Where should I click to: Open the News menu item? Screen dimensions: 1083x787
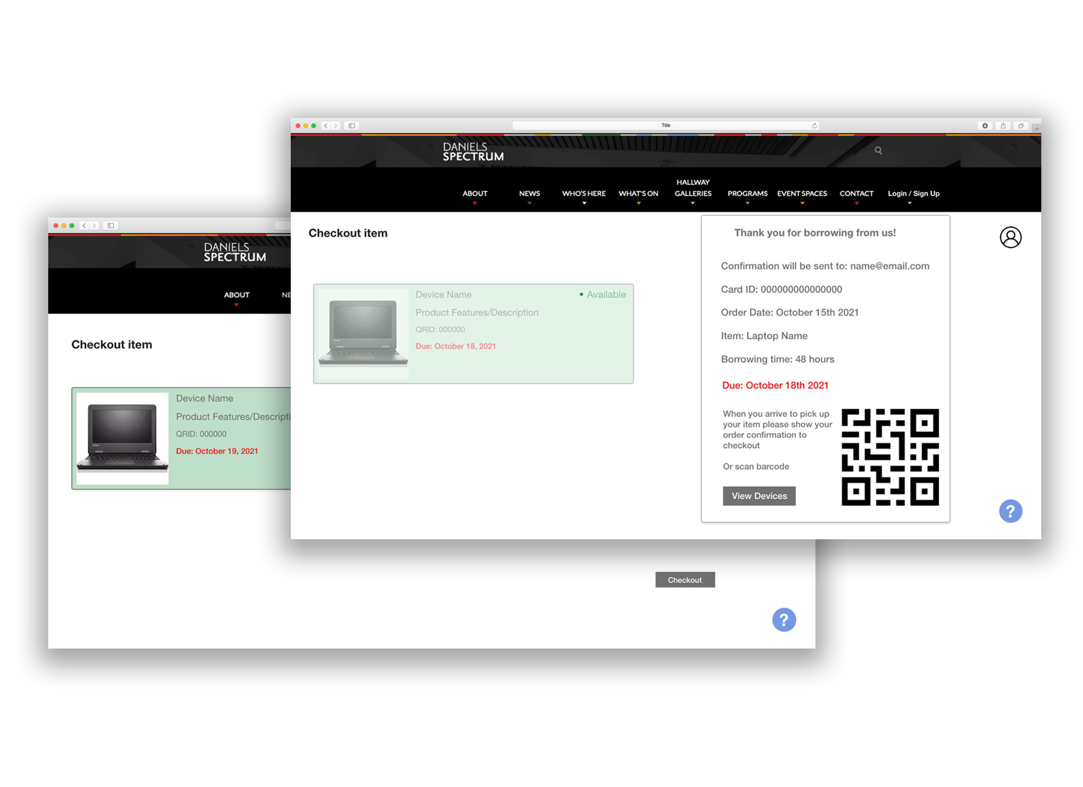(x=529, y=194)
